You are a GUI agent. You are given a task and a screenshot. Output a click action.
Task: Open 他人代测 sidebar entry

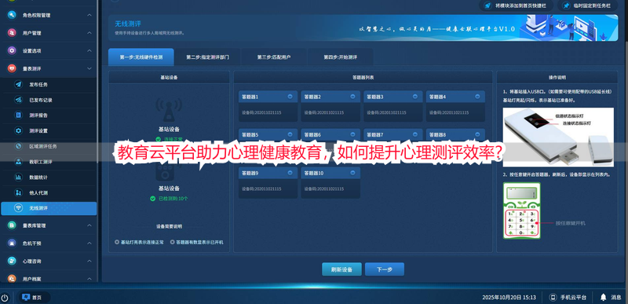coord(49,192)
